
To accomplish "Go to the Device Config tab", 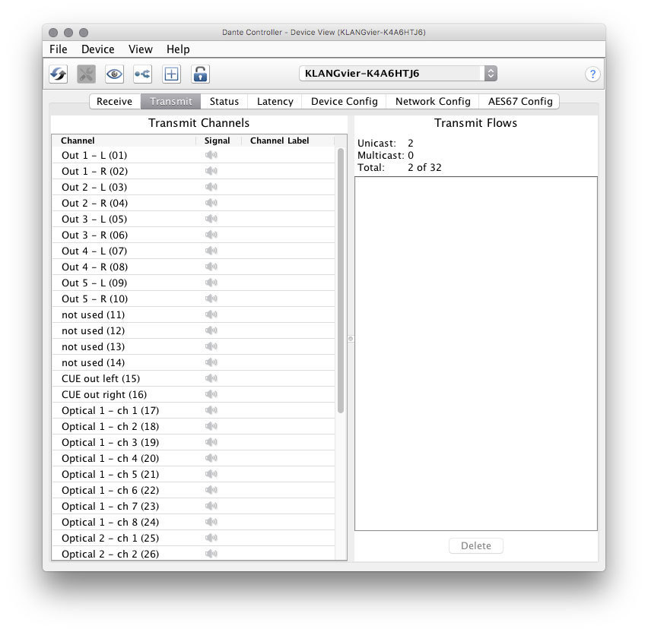I will click(x=345, y=102).
